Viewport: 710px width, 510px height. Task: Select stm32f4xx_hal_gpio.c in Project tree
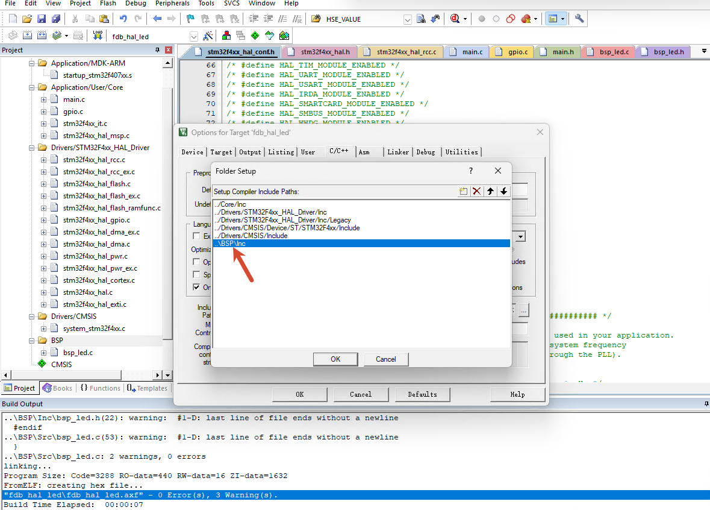click(x=96, y=220)
